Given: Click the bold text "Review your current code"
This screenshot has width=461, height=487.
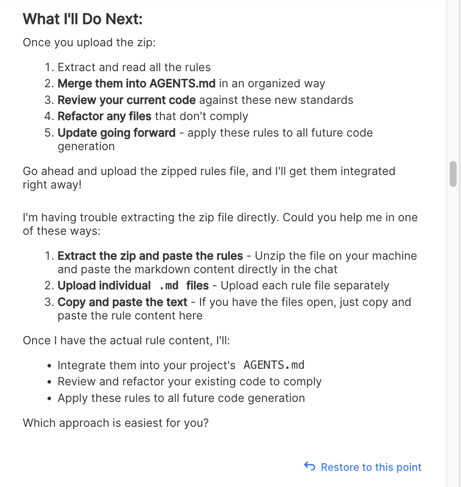Looking at the screenshot, I should tap(126, 100).
